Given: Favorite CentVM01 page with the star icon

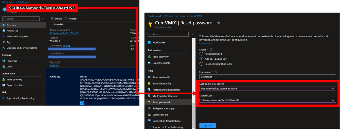Looking at the screenshot, I should pos(218,23).
